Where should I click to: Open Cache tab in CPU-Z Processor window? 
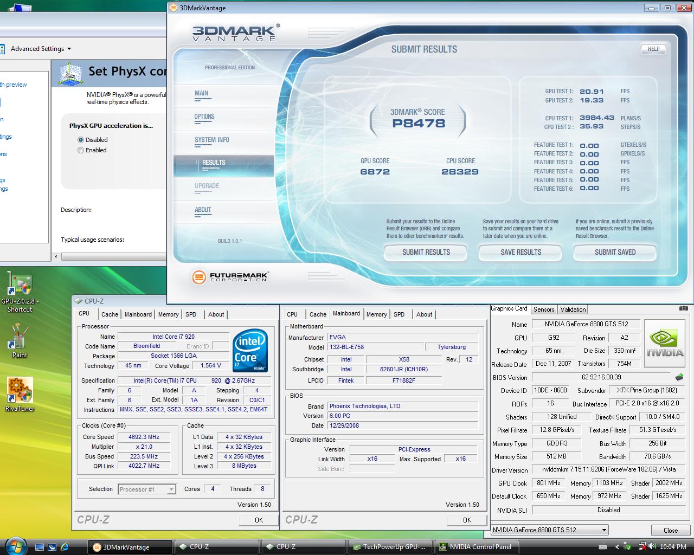pos(110,314)
